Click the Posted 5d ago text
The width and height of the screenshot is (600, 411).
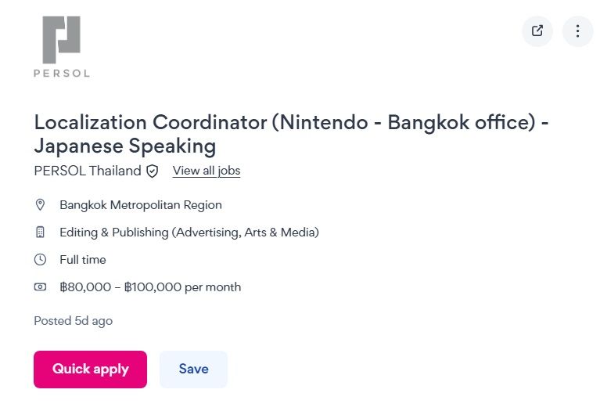point(74,321)
